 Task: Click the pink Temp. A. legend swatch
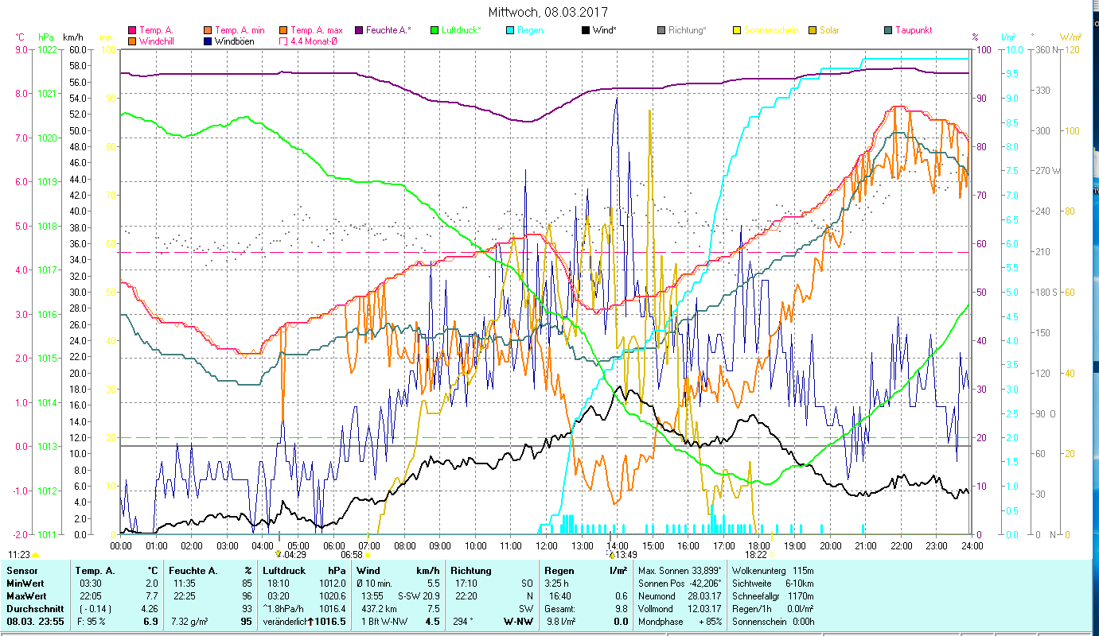coord(132,30)
